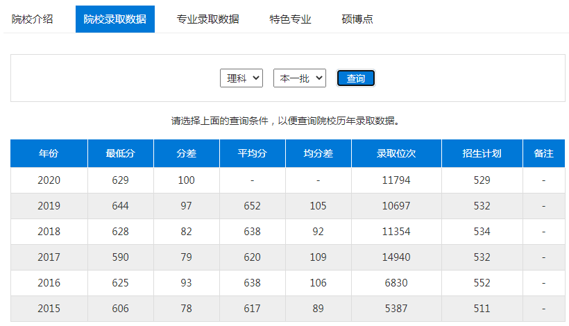This screenshot has width=569, height=326.
Task: Switch to 专业录取数据 tab
Action: (x=207, y=19)
